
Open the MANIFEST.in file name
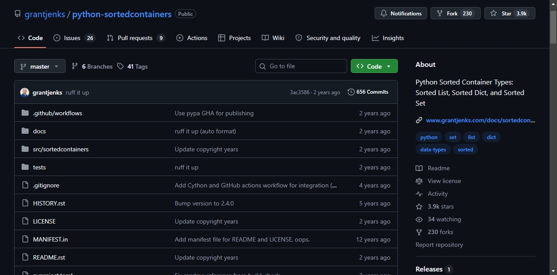point(50,239)
